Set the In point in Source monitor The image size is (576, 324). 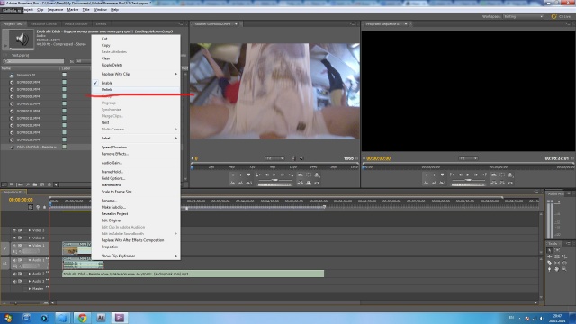pos(233,175)
